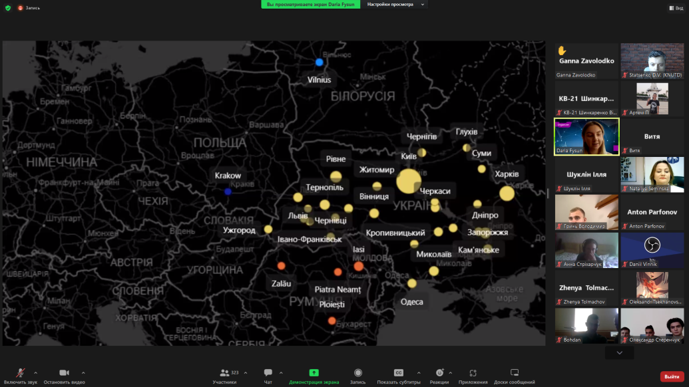
Task: Click the red Запись recording indicator
Action: click(x=29, y=8)
